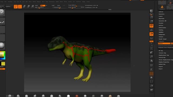The width and height of the screenshot is (173, 97).
Task: Expand the Layers section
Action: coord(161,16)
